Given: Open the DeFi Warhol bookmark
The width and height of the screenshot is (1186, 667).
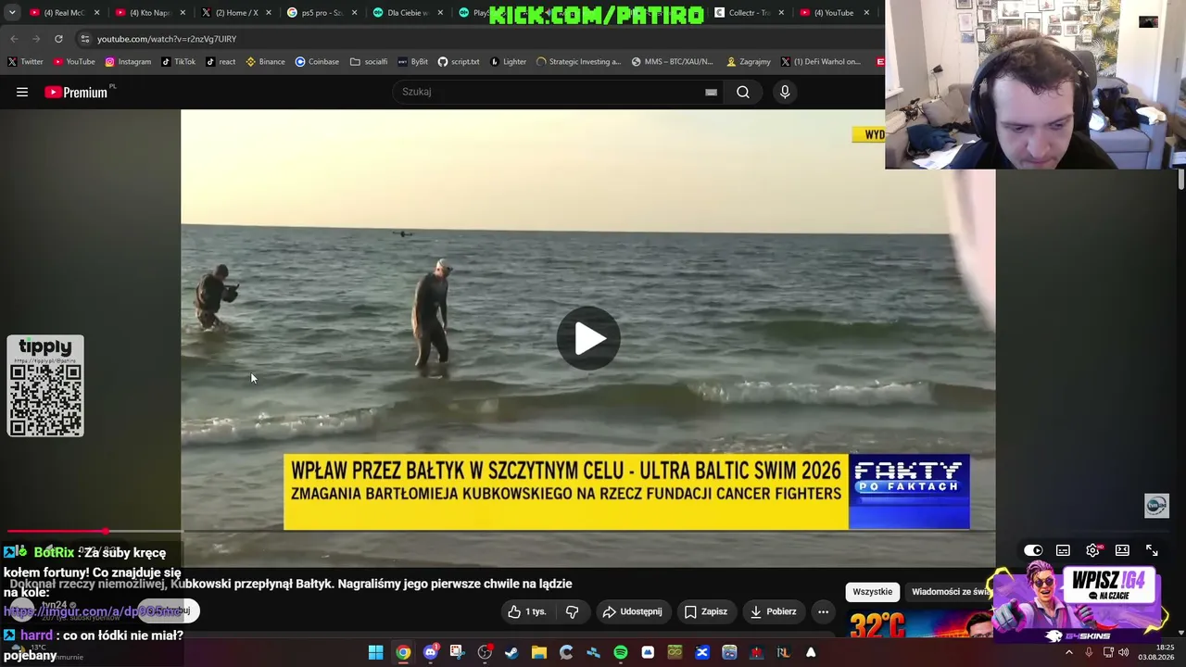Looking at the screenshot, I should click(x=820, y=62).
